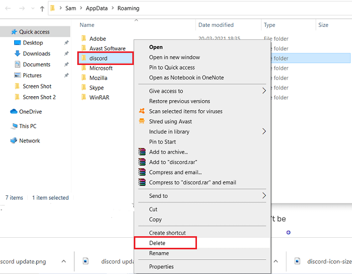Screen dimensions: 352x274
Task: Click the pin icon next to Pictures
Action: (66, 75)
